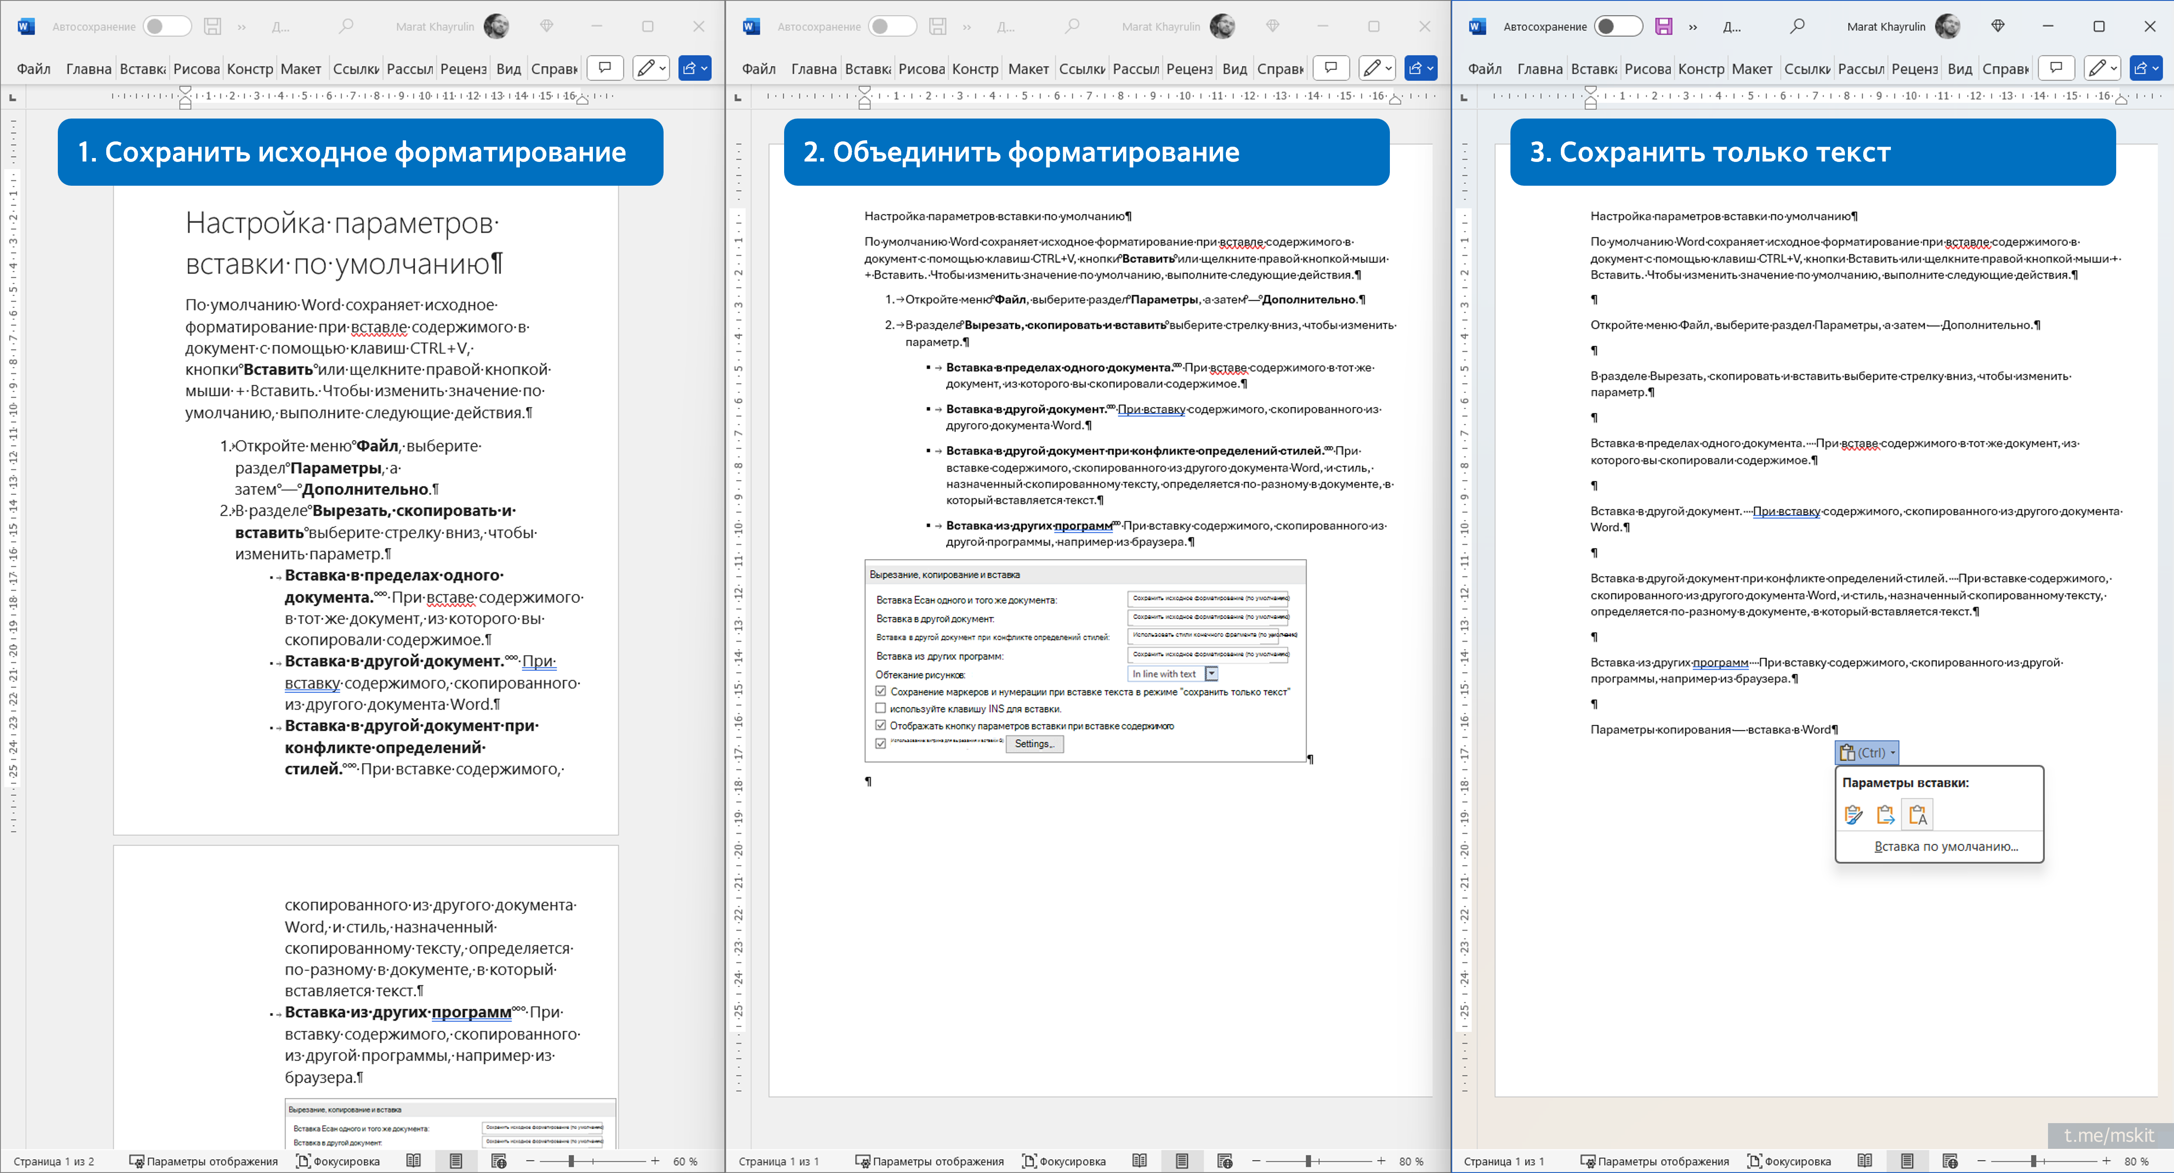Click the Save icon in left window
Image resolution: width=2174 pixels, height=1173 pixels.
click(212, 26)
